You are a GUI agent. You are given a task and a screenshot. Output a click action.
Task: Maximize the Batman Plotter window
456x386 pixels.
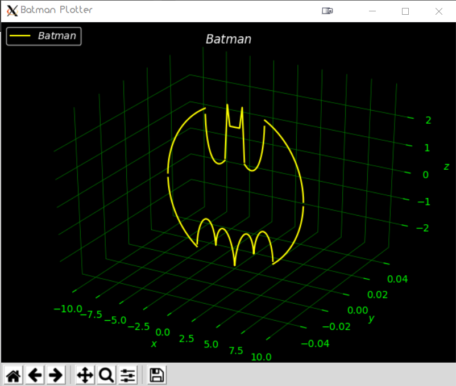(x=405, y=11)
